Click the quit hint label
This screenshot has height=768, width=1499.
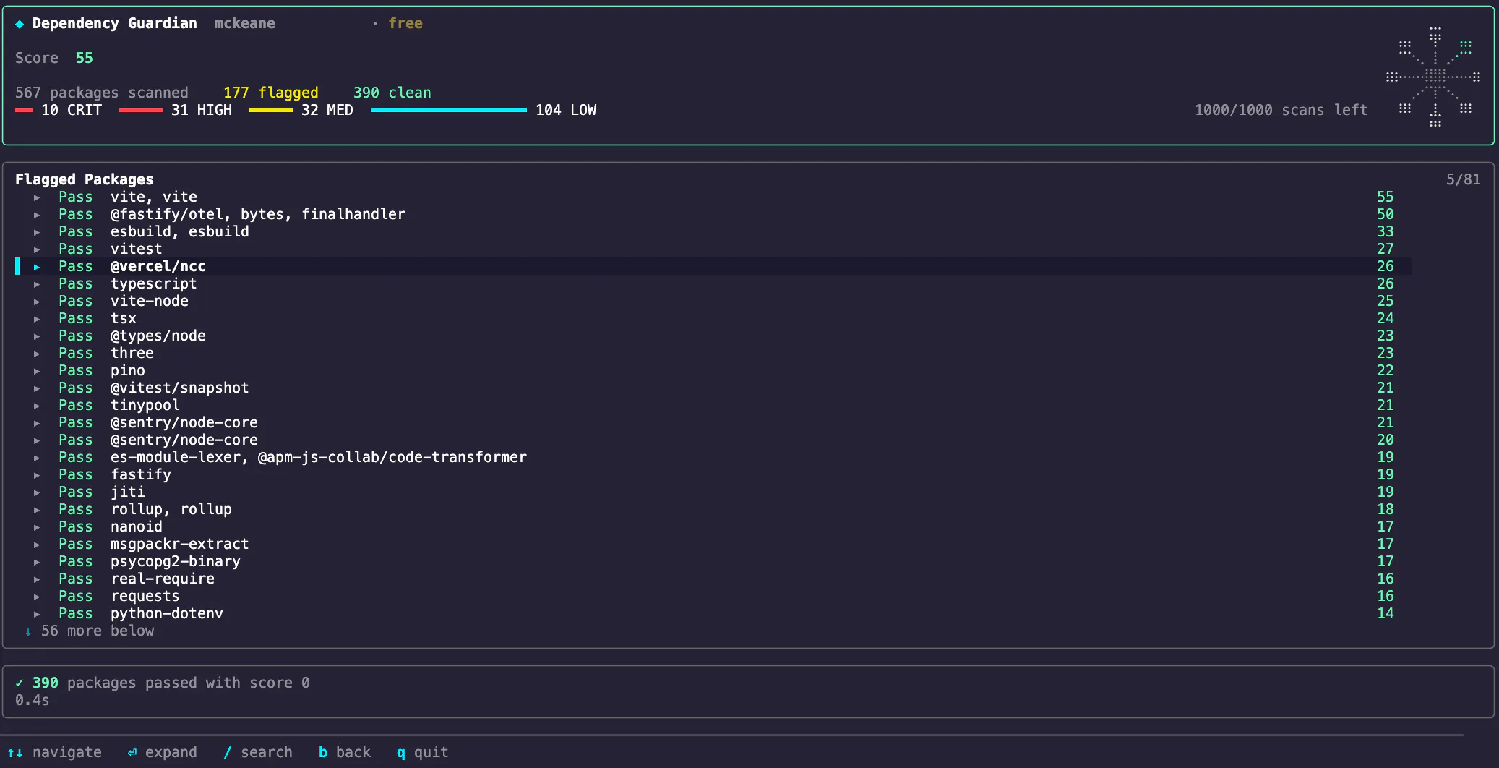[x=431, y=753]
